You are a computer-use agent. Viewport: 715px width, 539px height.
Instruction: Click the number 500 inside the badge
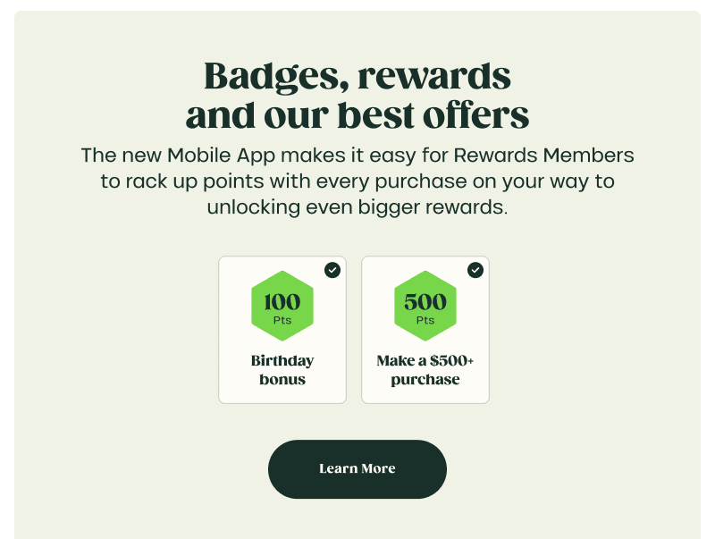[x=425, y=301]
